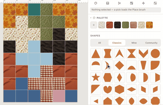The image size is (163, 105).
Task: Pick the cream dotted fabric swatch
Action: click(x=102, y=25)
